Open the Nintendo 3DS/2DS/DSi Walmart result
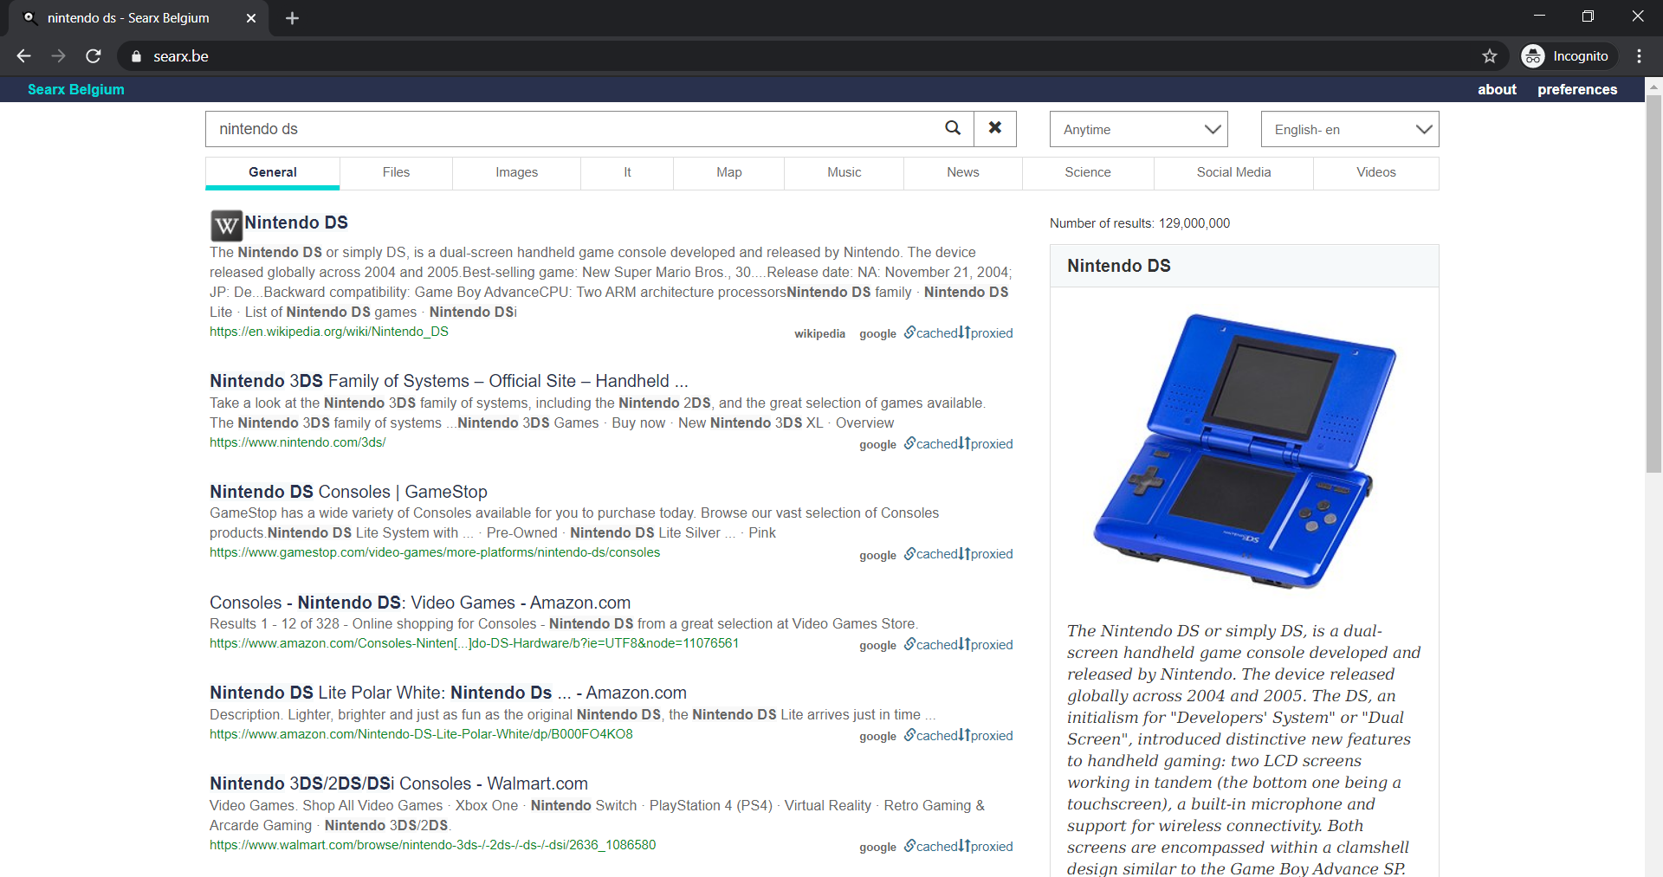The height and width of the screenshot is (877, 1663). tap(398, 783)
